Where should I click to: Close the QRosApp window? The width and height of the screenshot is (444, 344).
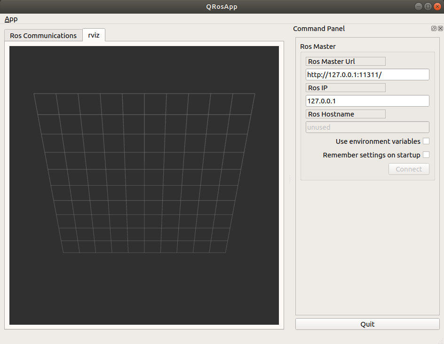437,7
